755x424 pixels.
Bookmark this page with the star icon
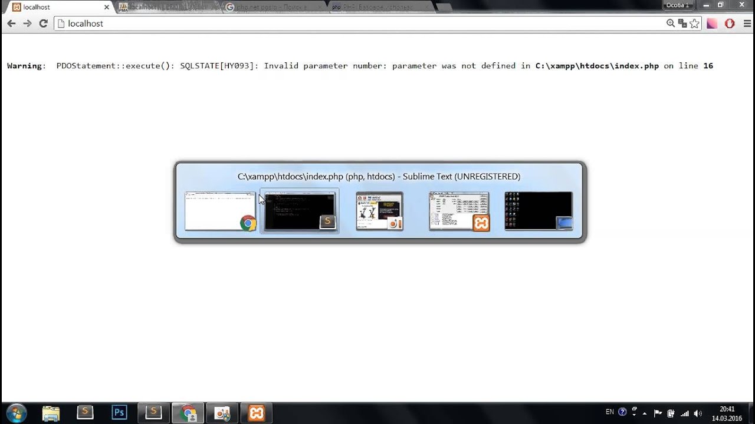694,24
